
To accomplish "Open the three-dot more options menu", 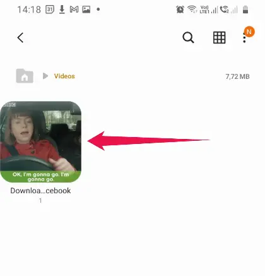I will click(x=244, y=38).
